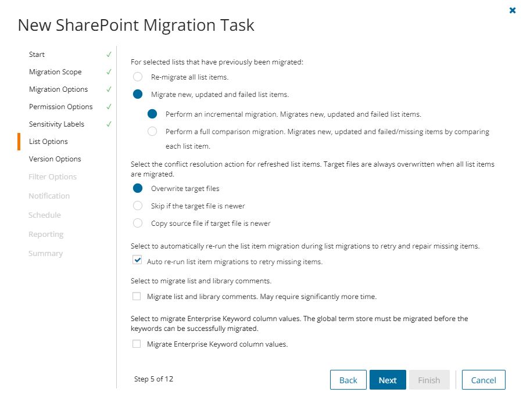Image resolution: width=523 pixels, height=407 pixels.
Task: Open Permission Options wizard step
Action: 60,107
